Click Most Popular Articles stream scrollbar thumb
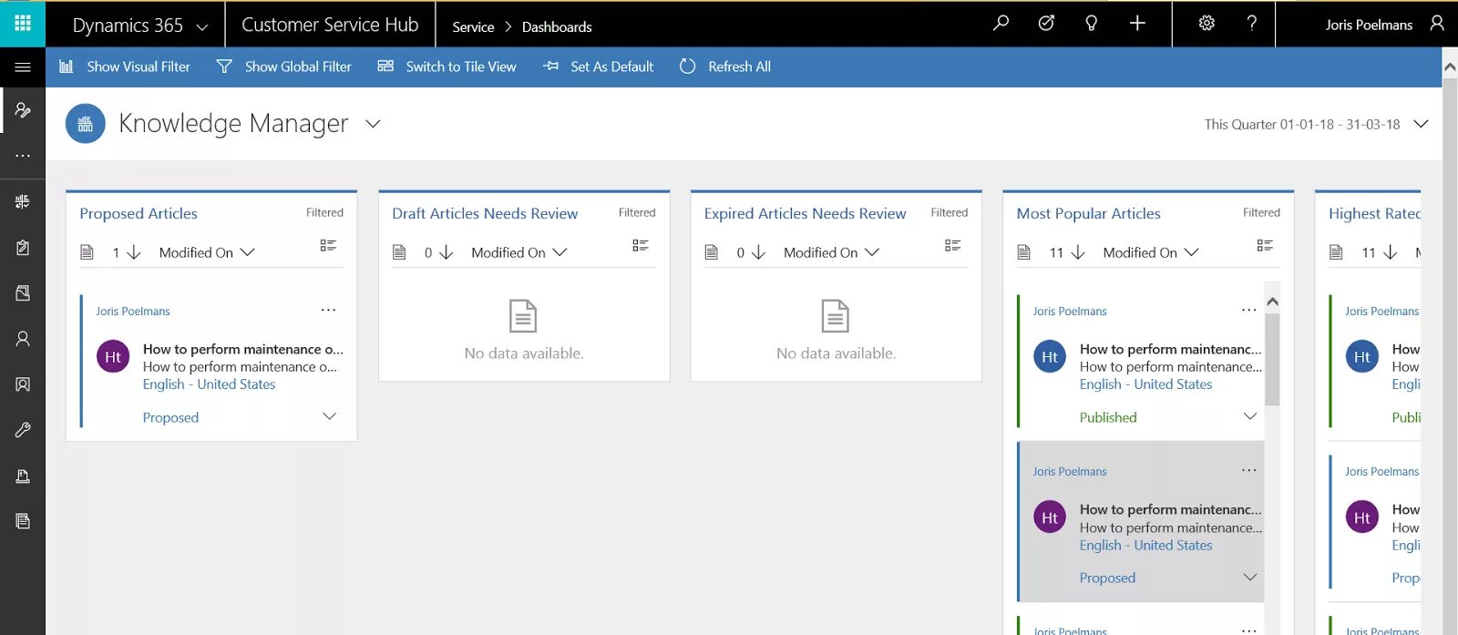The image size is (1458, 635). (1272, 360)
